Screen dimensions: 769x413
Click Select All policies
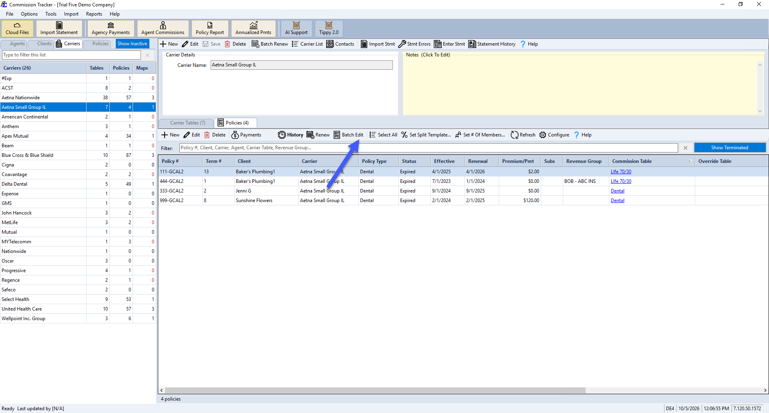coord(383,135)
